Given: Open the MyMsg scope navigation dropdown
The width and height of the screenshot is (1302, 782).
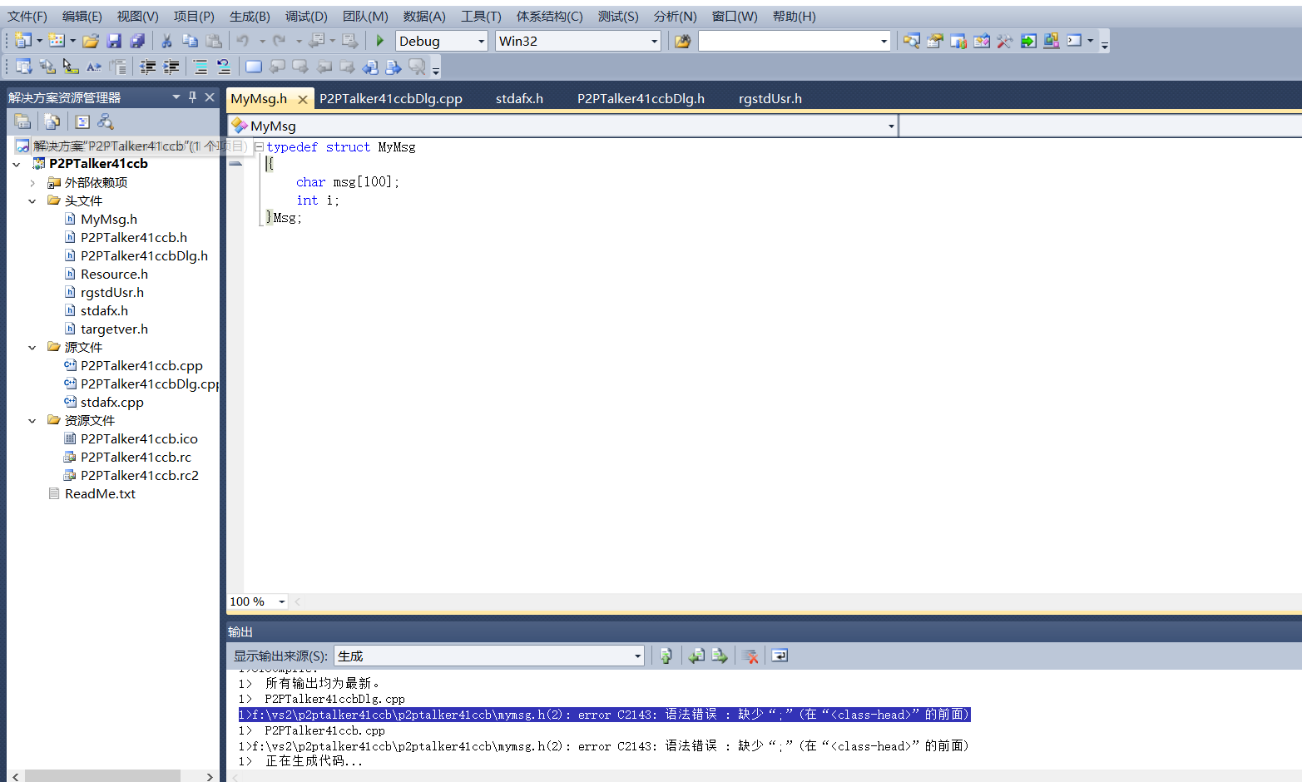Looking at the screenshot, I should coord(891,126).
